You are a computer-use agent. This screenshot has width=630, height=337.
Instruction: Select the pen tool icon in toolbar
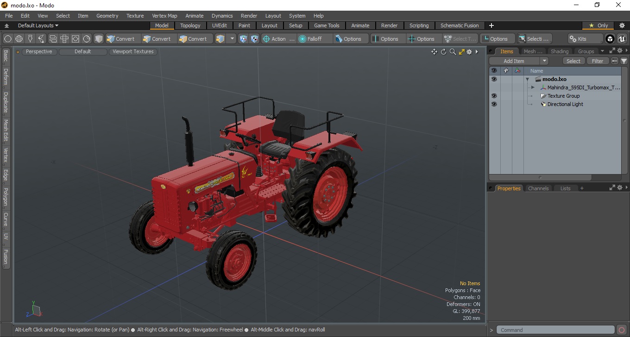31,39
